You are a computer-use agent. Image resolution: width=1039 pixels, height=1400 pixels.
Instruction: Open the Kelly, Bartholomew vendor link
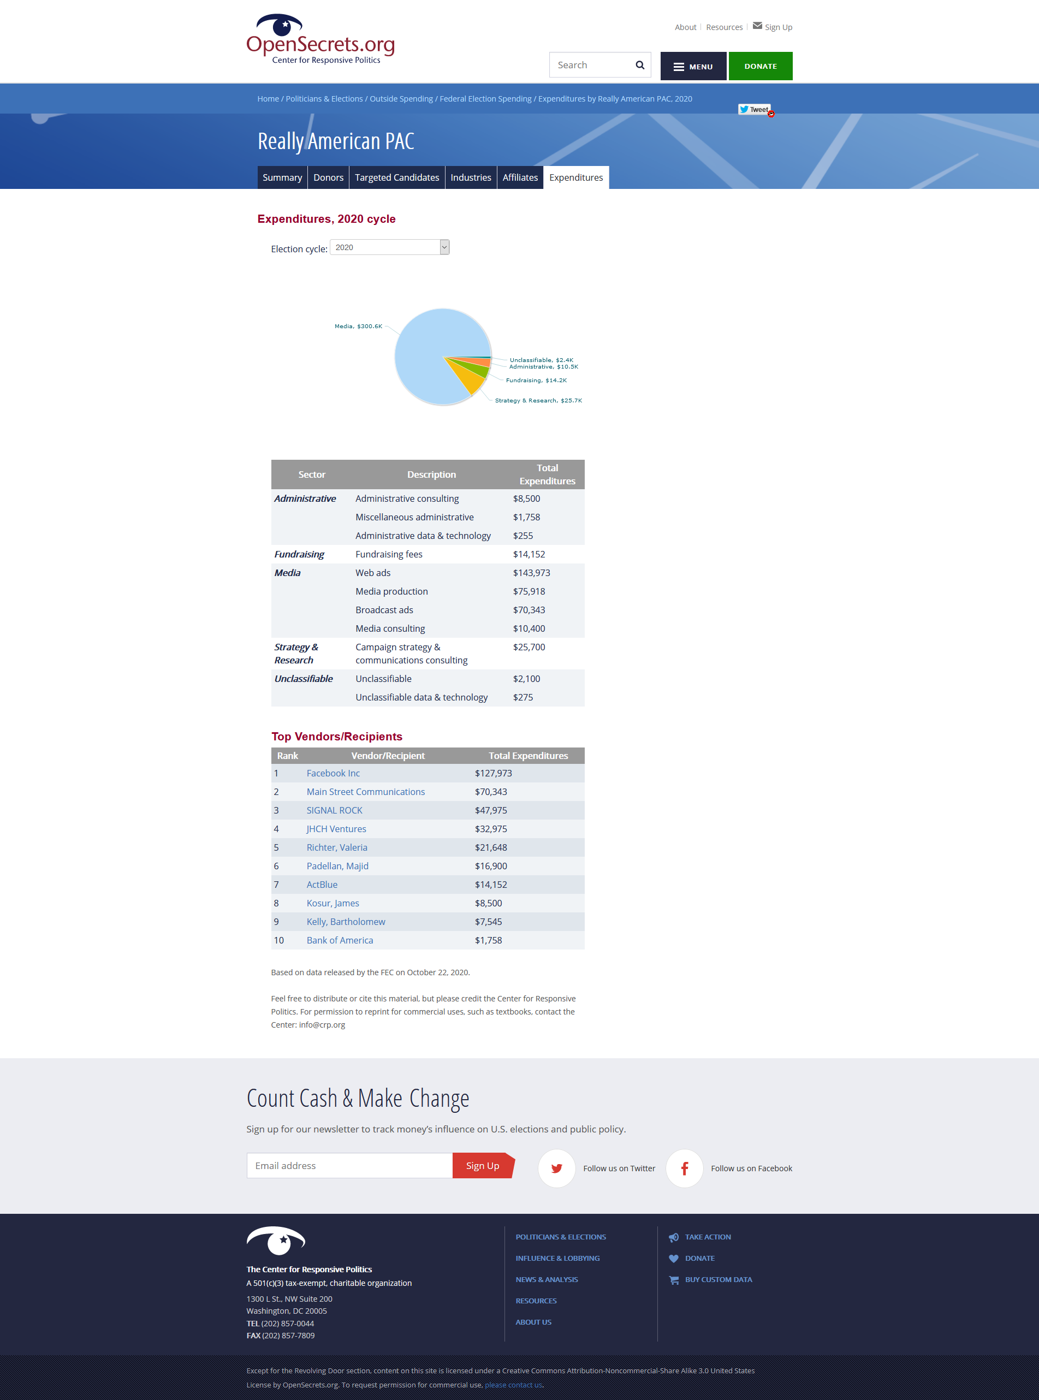tap(346, 921)
